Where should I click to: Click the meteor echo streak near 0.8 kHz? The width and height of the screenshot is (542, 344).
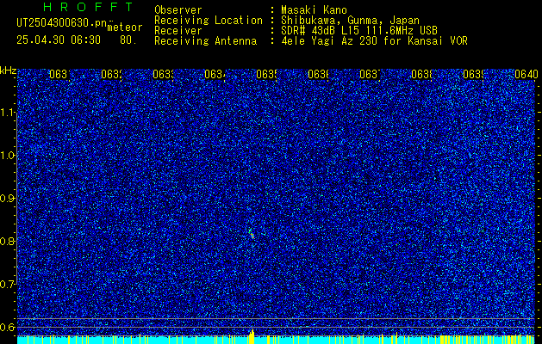tap(252, 233)
